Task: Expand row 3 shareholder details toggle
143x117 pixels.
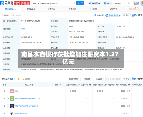Action: coord(8,106)
